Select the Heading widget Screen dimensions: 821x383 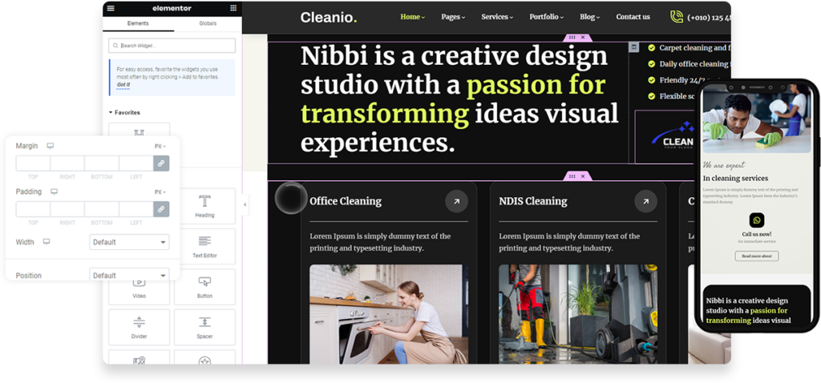pyautogui.click(x=204, y=206)
